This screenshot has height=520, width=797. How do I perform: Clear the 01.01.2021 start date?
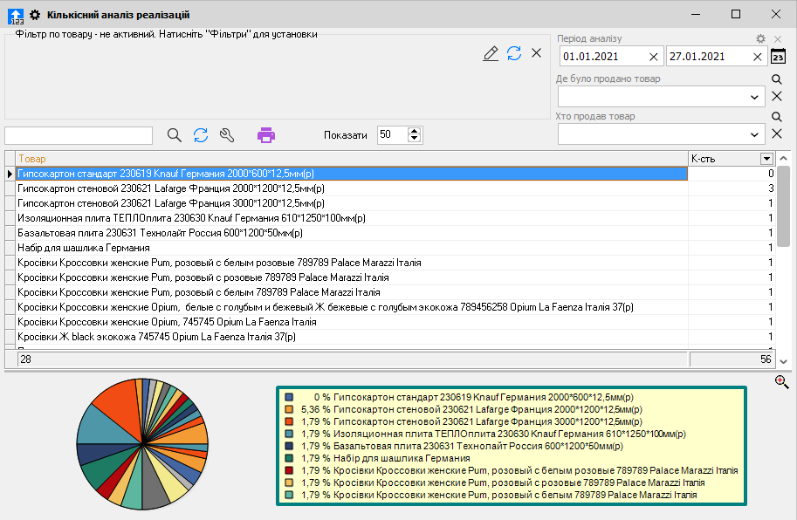click(x=654, y=57)
